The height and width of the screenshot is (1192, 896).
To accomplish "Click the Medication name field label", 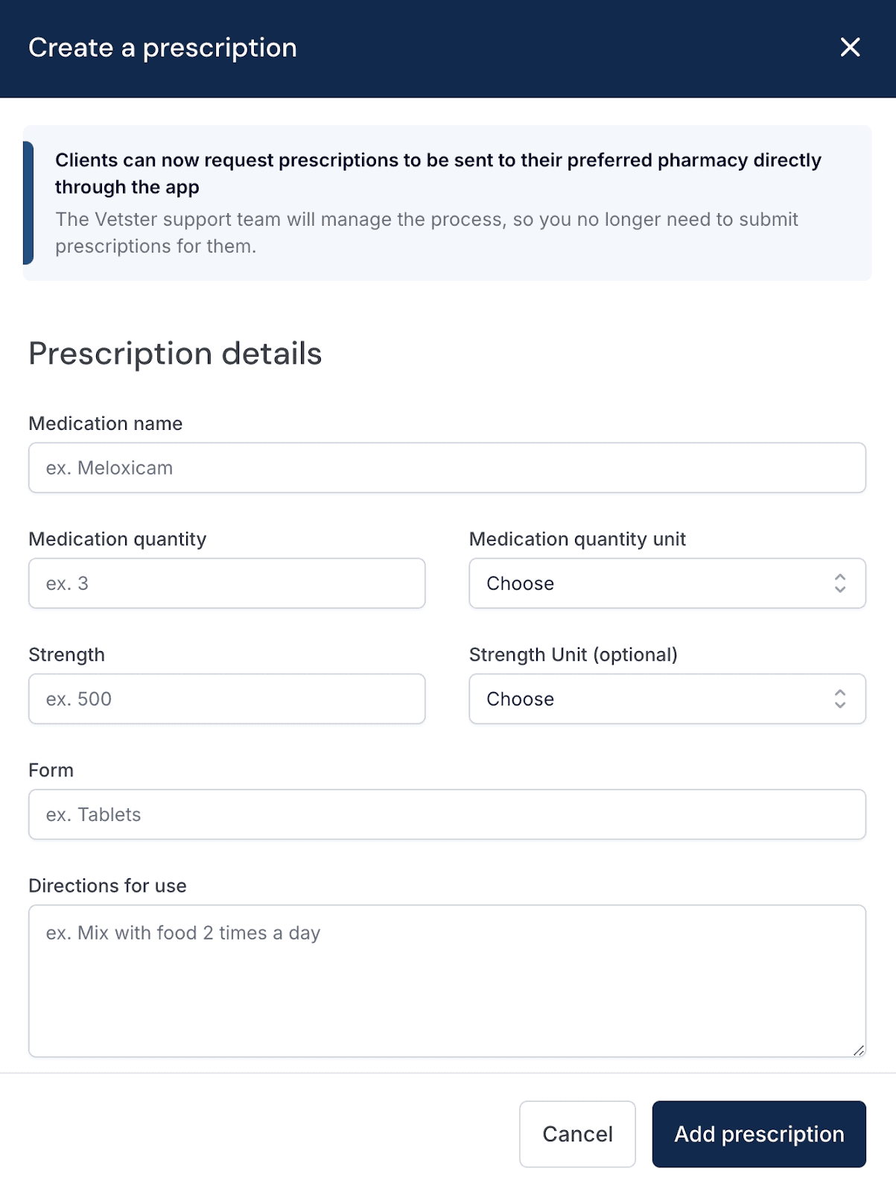I will click(105, 423).
